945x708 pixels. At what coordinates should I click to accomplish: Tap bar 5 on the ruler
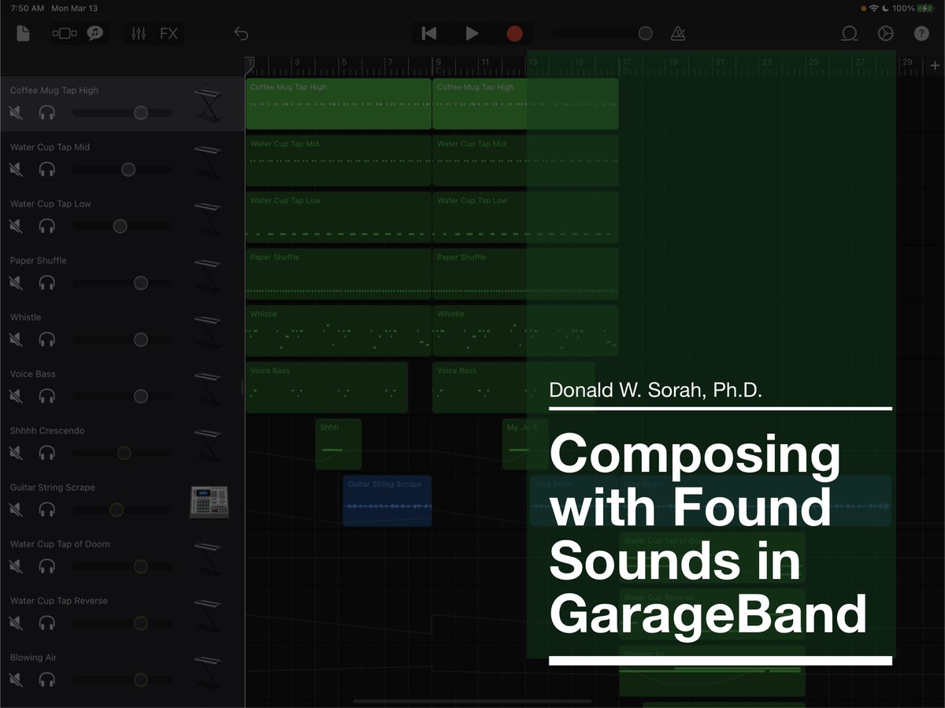(343, 62)
